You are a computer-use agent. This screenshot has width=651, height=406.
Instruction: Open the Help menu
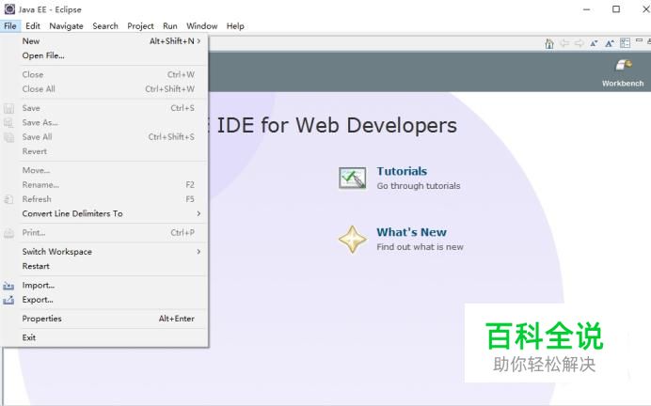235,26
